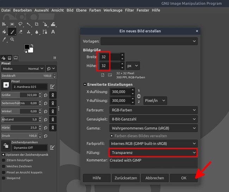Collapse Erweiterte Einstellungen section
Viewport: 229px width, 192px height.
[x=85, y=84]
